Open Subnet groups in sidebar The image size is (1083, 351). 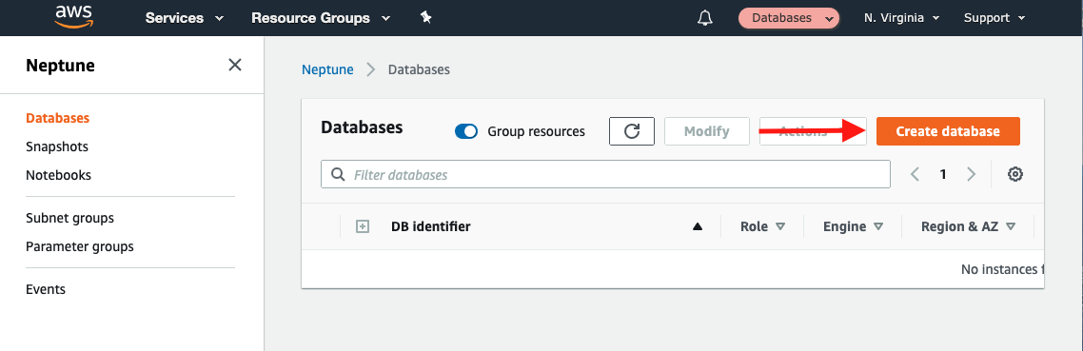point(69,219)
